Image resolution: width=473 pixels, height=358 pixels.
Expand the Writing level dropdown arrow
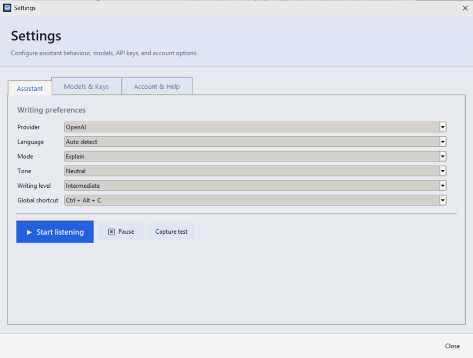click(x=442, y=186)
